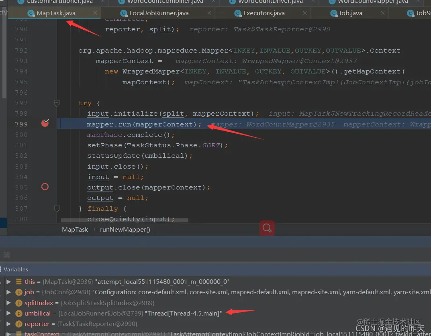
Task: Toggle the verified breakpoint on line 799
Action: pos(45,123)
